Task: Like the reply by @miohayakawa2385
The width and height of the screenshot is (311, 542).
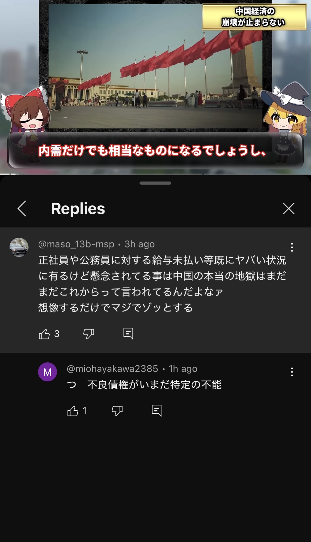Action: click(73, 411)
